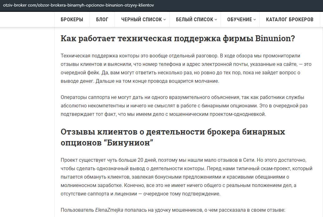Open the ОБУЧЕНИЕ menu
323x217 pixels.
click(240, 19)
